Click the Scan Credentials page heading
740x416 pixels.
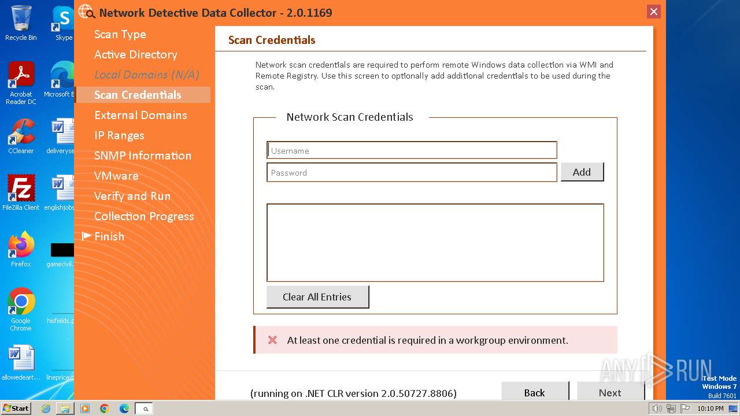pos(272,40)
